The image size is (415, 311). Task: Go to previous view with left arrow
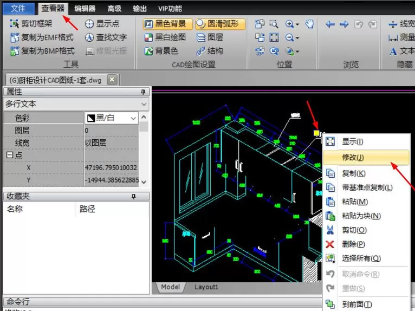[x=330, y=24]
